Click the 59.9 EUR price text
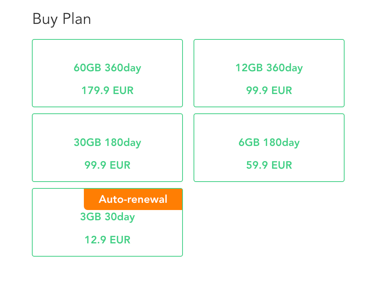Screen dimensions: 381x301 pyautogui.click(x=269, y=165)
